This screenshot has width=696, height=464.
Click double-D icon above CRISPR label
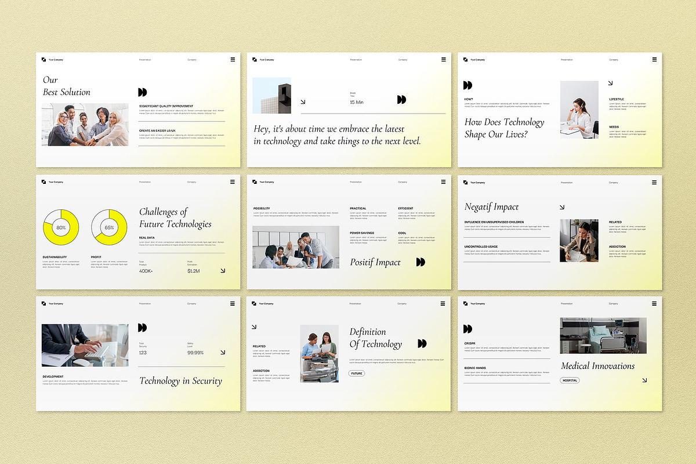[x=467, y=329]
